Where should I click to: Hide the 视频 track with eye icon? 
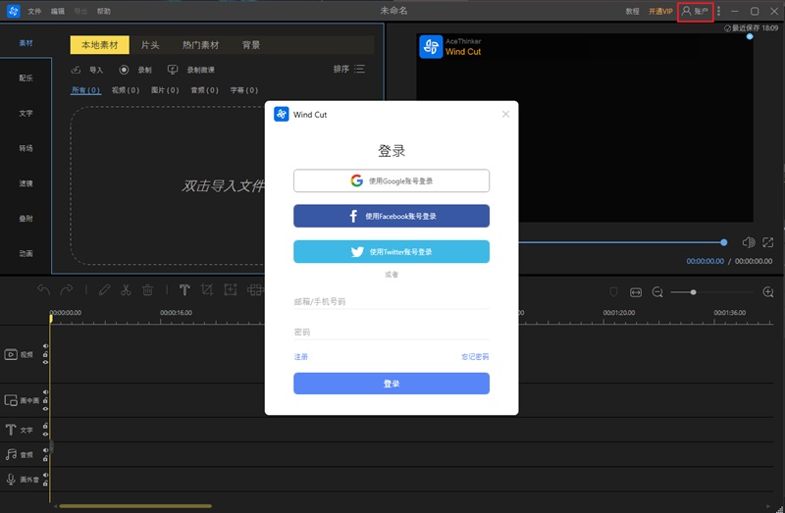(45, 362)
